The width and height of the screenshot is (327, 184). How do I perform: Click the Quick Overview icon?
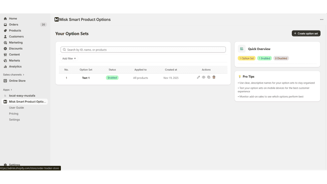coord(241,49)
